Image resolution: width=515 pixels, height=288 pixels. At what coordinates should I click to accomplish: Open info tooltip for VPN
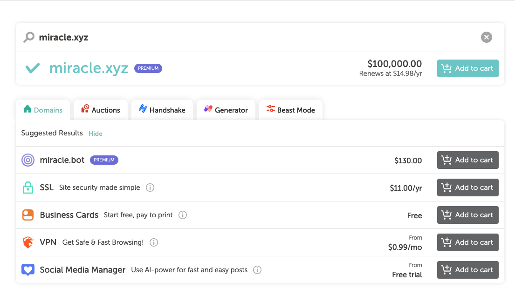153,242
